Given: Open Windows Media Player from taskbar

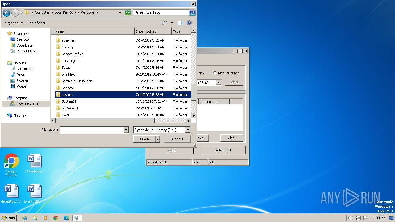Looking at the screenshot, I should pos(45,218).
